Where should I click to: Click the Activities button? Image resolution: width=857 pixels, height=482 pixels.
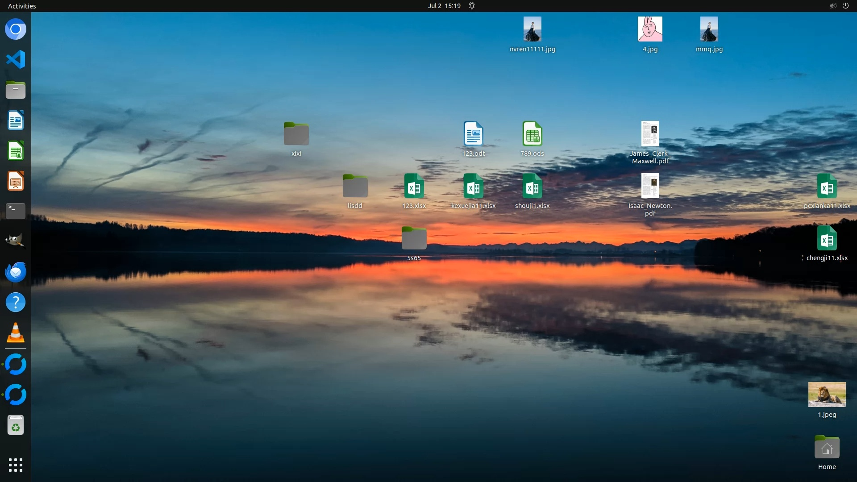click(x=22, y=6)
